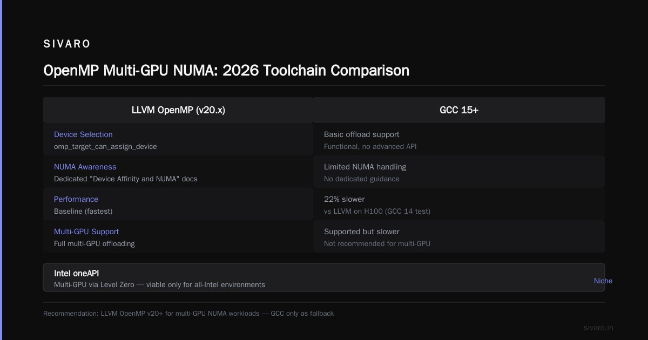
Task: Click the NUMA Awareness row label
Action: coord(85,167)
